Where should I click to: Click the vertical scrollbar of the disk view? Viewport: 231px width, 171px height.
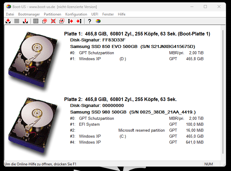(223, 92)
